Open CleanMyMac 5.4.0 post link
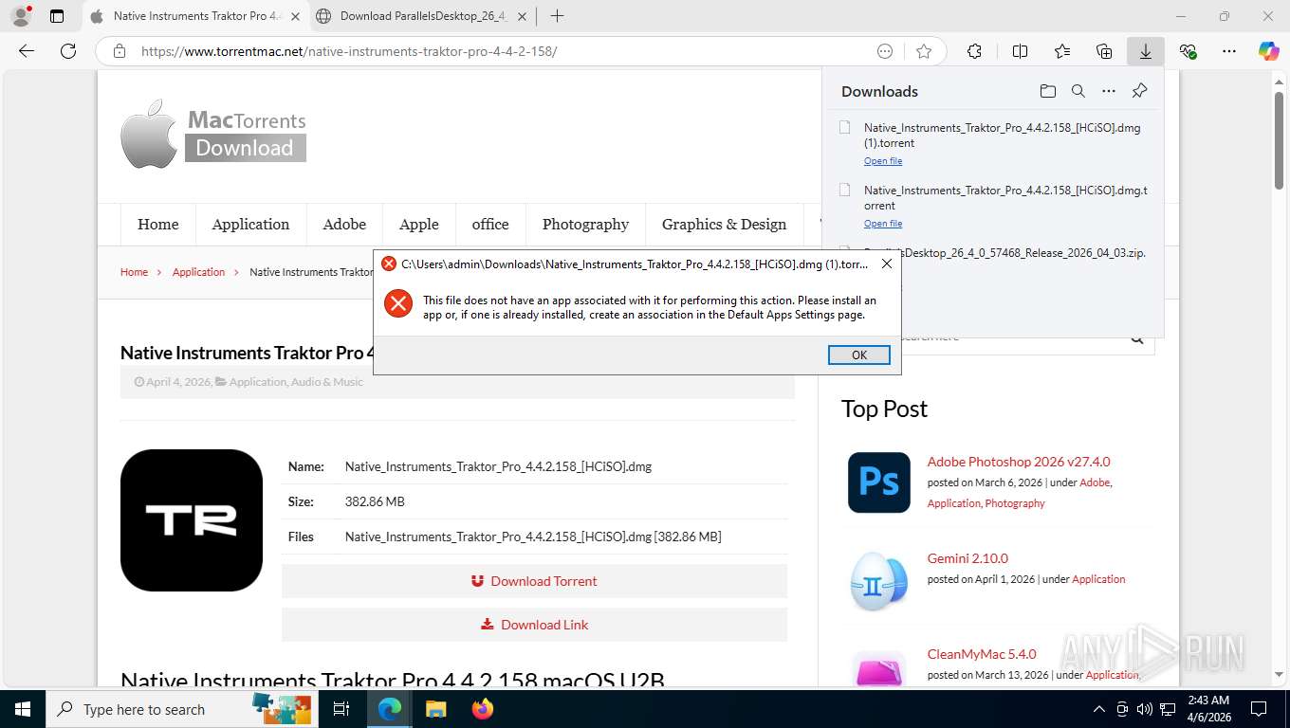 tap(982, 654)
